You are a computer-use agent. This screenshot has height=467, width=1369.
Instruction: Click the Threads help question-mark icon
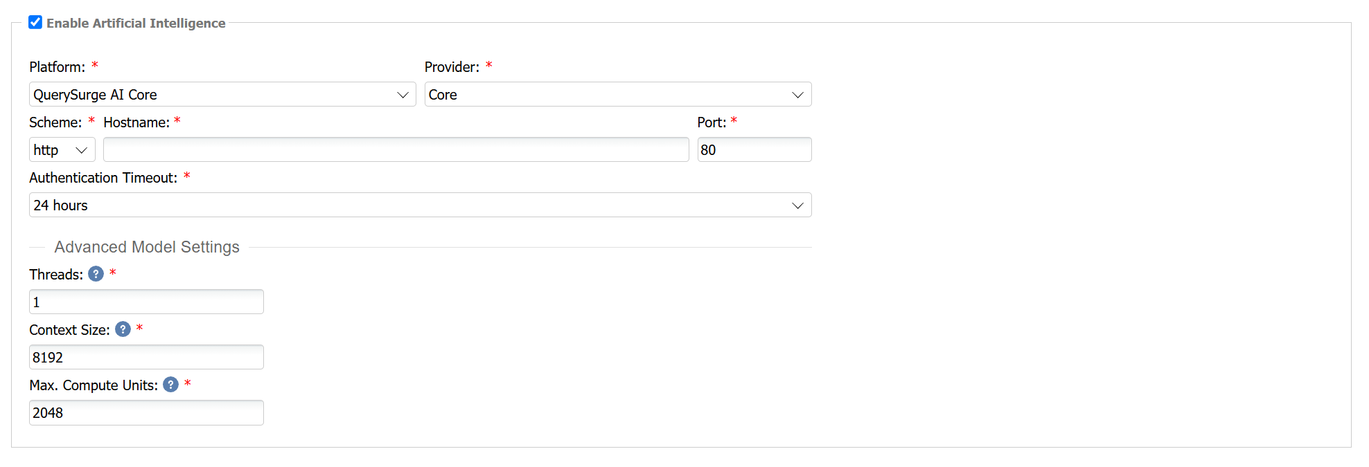[96, 274]
